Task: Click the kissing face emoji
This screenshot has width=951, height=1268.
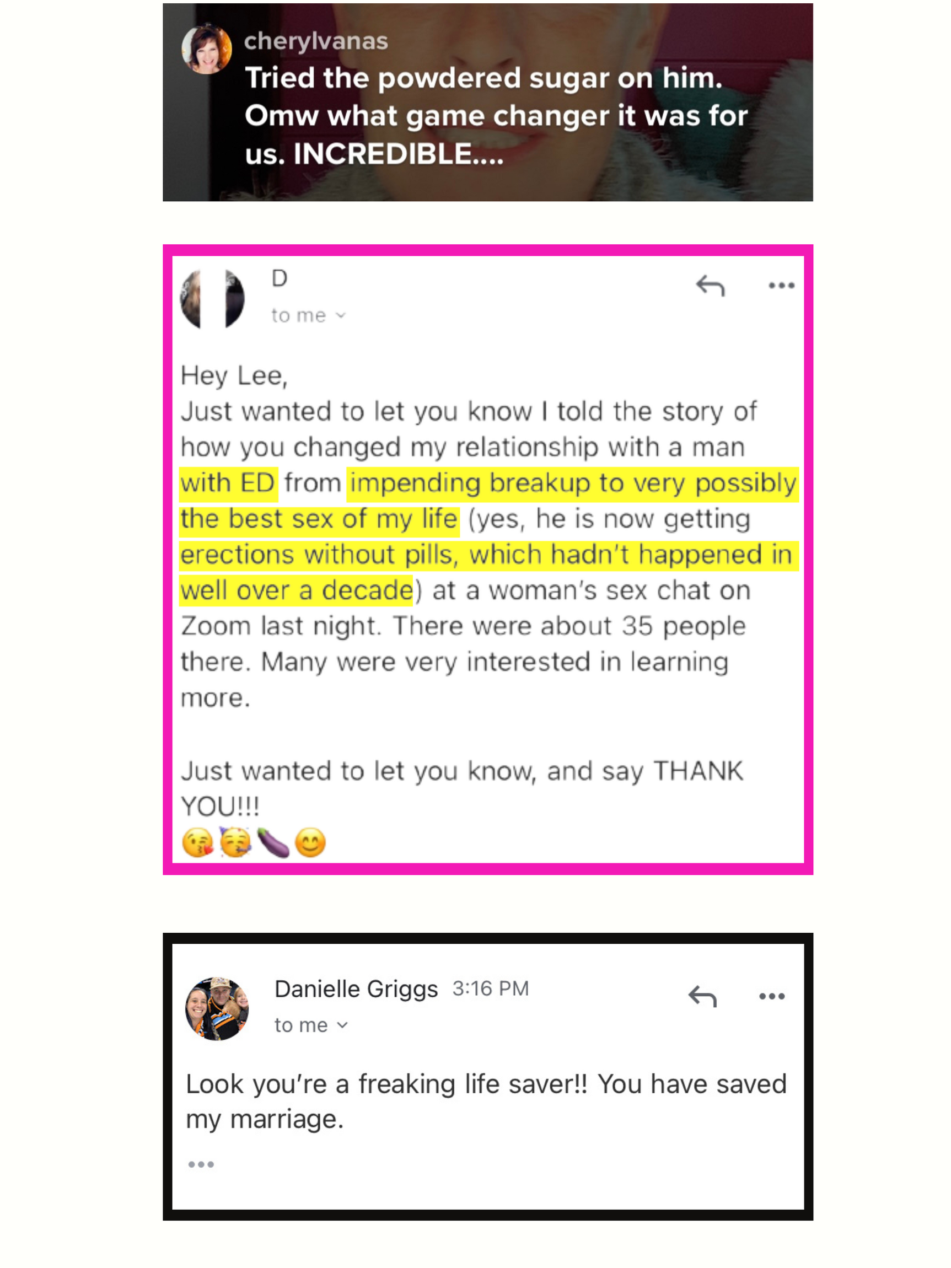Action: (197, 842)
